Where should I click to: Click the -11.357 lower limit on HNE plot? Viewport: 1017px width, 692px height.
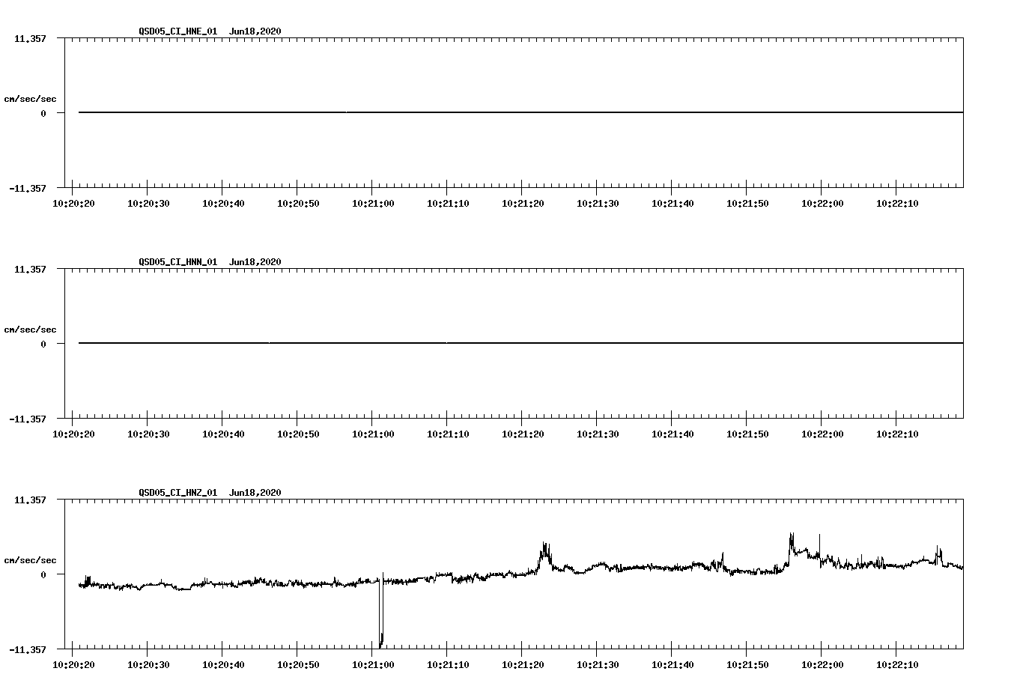click(x=28, y=188)
